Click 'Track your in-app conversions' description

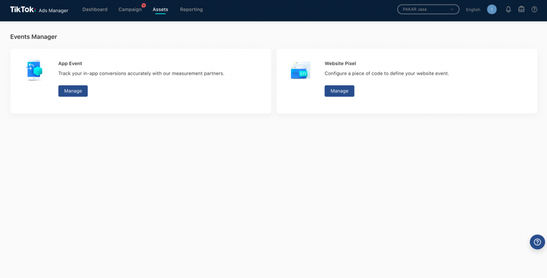(141, 74)
